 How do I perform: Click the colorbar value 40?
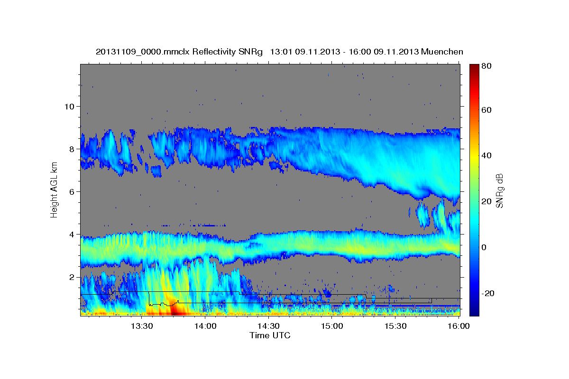[486, 155]
